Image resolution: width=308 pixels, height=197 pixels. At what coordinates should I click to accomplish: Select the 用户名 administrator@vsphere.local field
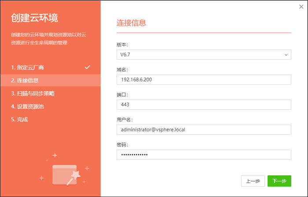point(203,129)
